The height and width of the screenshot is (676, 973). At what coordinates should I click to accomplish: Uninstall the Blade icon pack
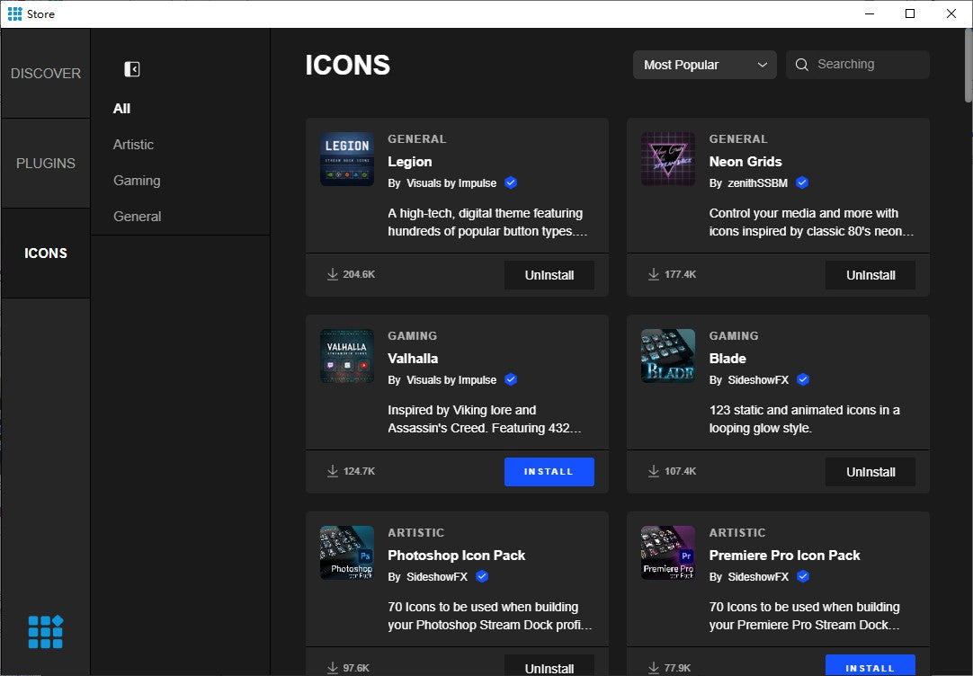click(870, 472)
